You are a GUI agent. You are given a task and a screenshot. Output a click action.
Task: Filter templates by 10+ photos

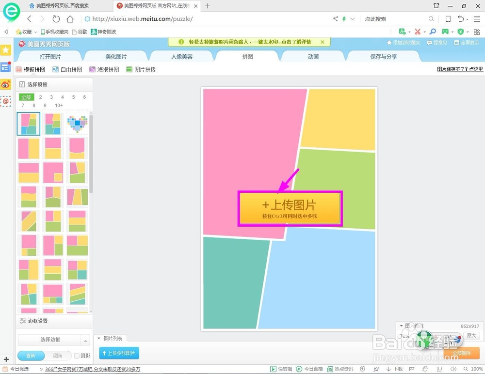pyautogui.click(x=59, y=106)
